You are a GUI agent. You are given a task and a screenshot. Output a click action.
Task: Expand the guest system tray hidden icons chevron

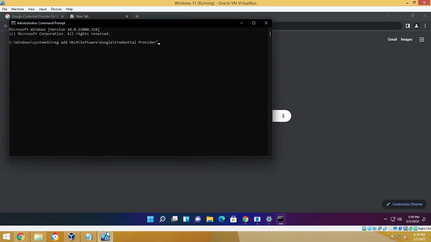385,219
